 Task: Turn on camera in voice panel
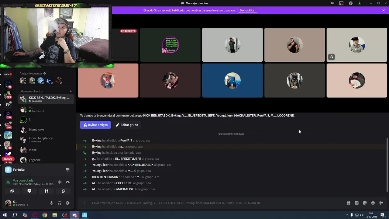(x=12, y=191)
